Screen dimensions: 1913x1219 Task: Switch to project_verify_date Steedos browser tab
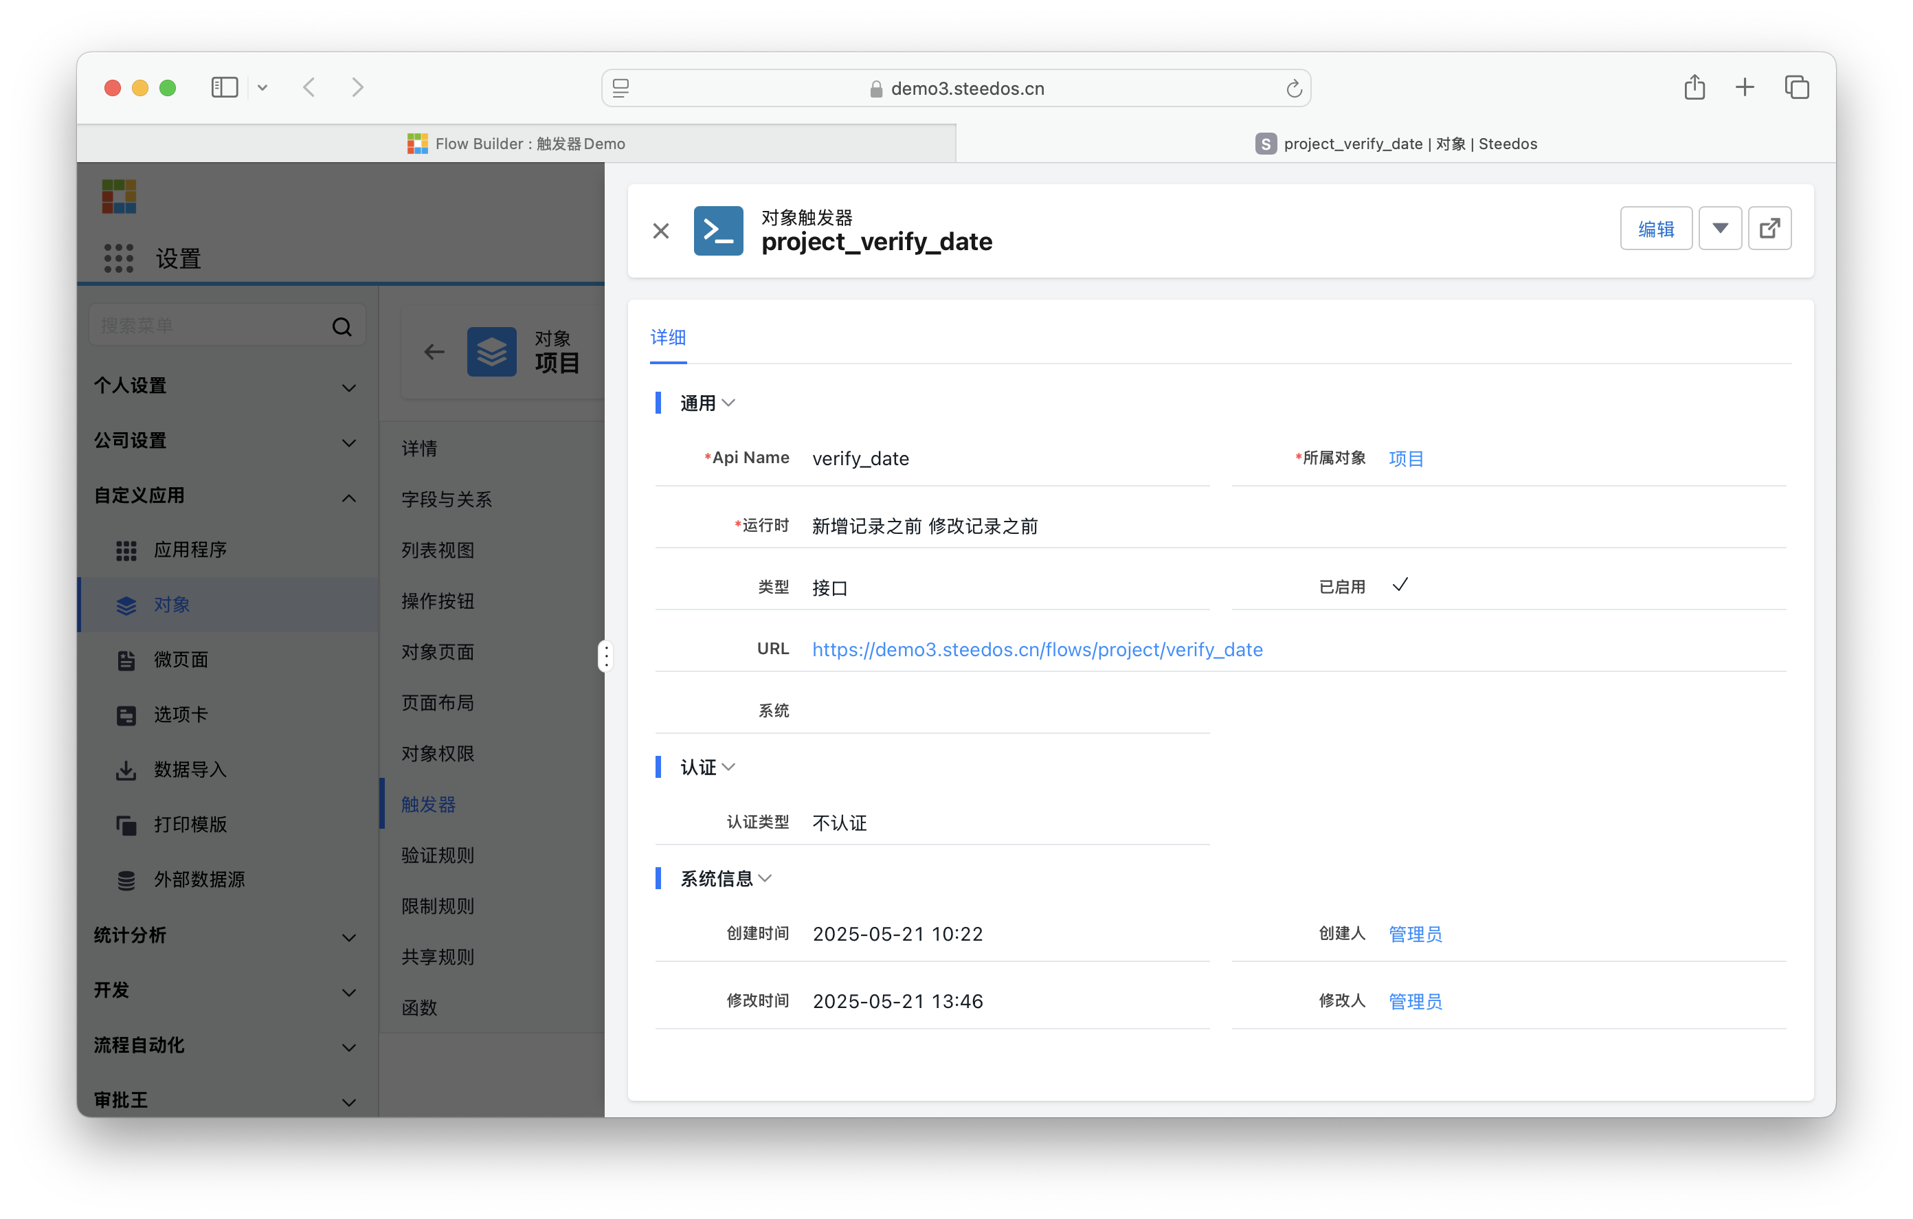coord(1396,144)
